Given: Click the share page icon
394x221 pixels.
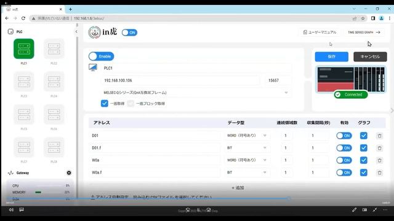Looking at the screenshot, I should (x=355, y=18).
